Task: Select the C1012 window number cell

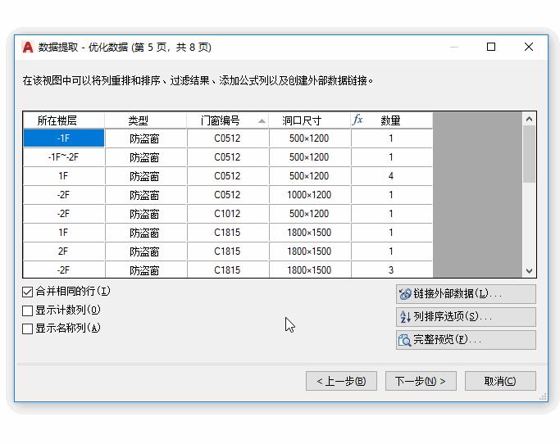Action: point(228,214)
